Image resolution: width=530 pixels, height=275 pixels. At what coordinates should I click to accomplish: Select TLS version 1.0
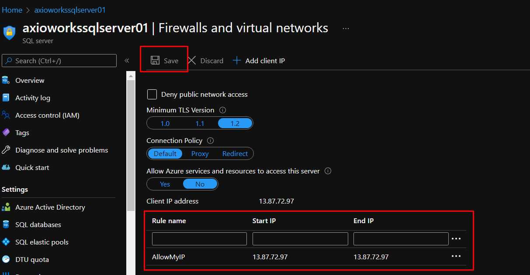[x=165, y=123]
